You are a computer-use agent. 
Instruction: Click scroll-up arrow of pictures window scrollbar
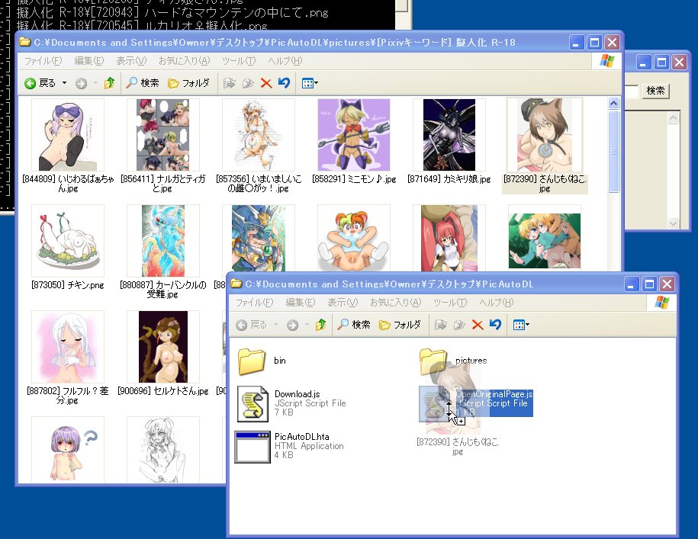click(613, 104)
